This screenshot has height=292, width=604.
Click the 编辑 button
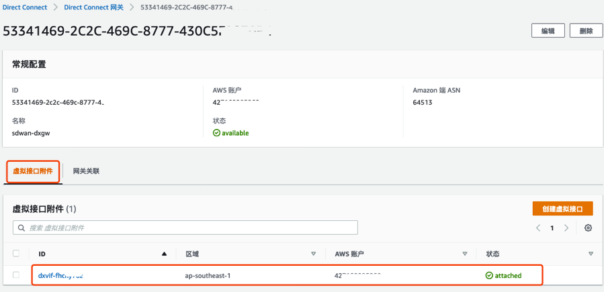click(x=548, y=31)
